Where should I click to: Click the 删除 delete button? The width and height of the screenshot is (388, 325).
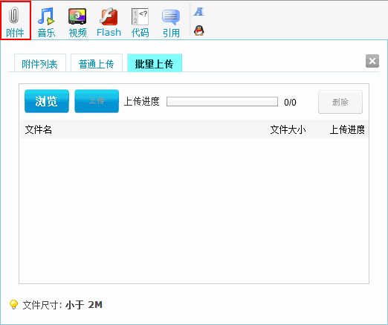(340, 102)
